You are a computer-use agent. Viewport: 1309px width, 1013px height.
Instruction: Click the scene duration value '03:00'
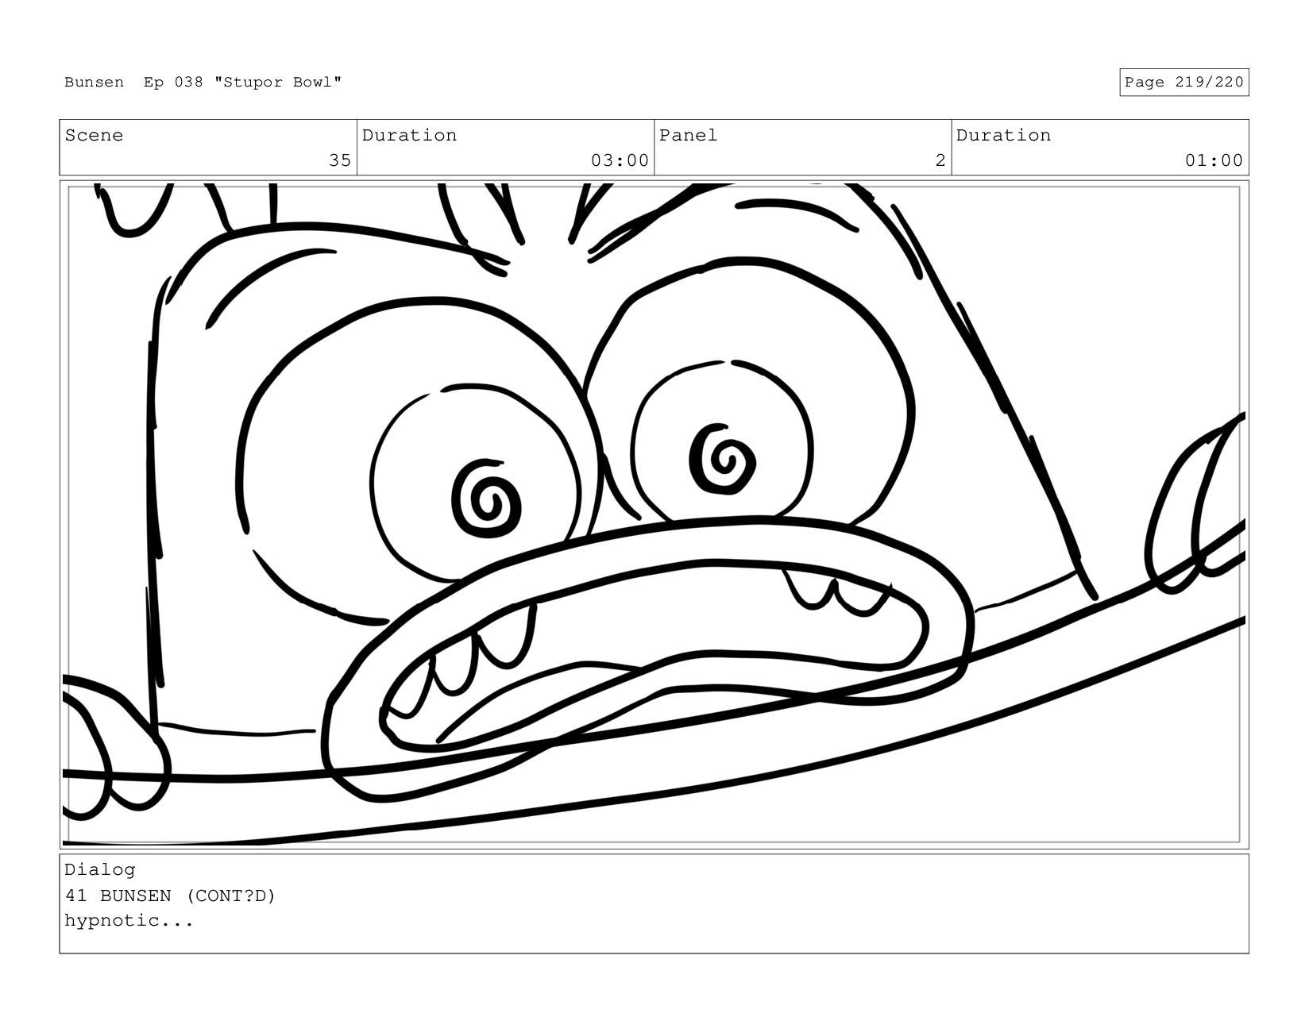pos(620,161)
